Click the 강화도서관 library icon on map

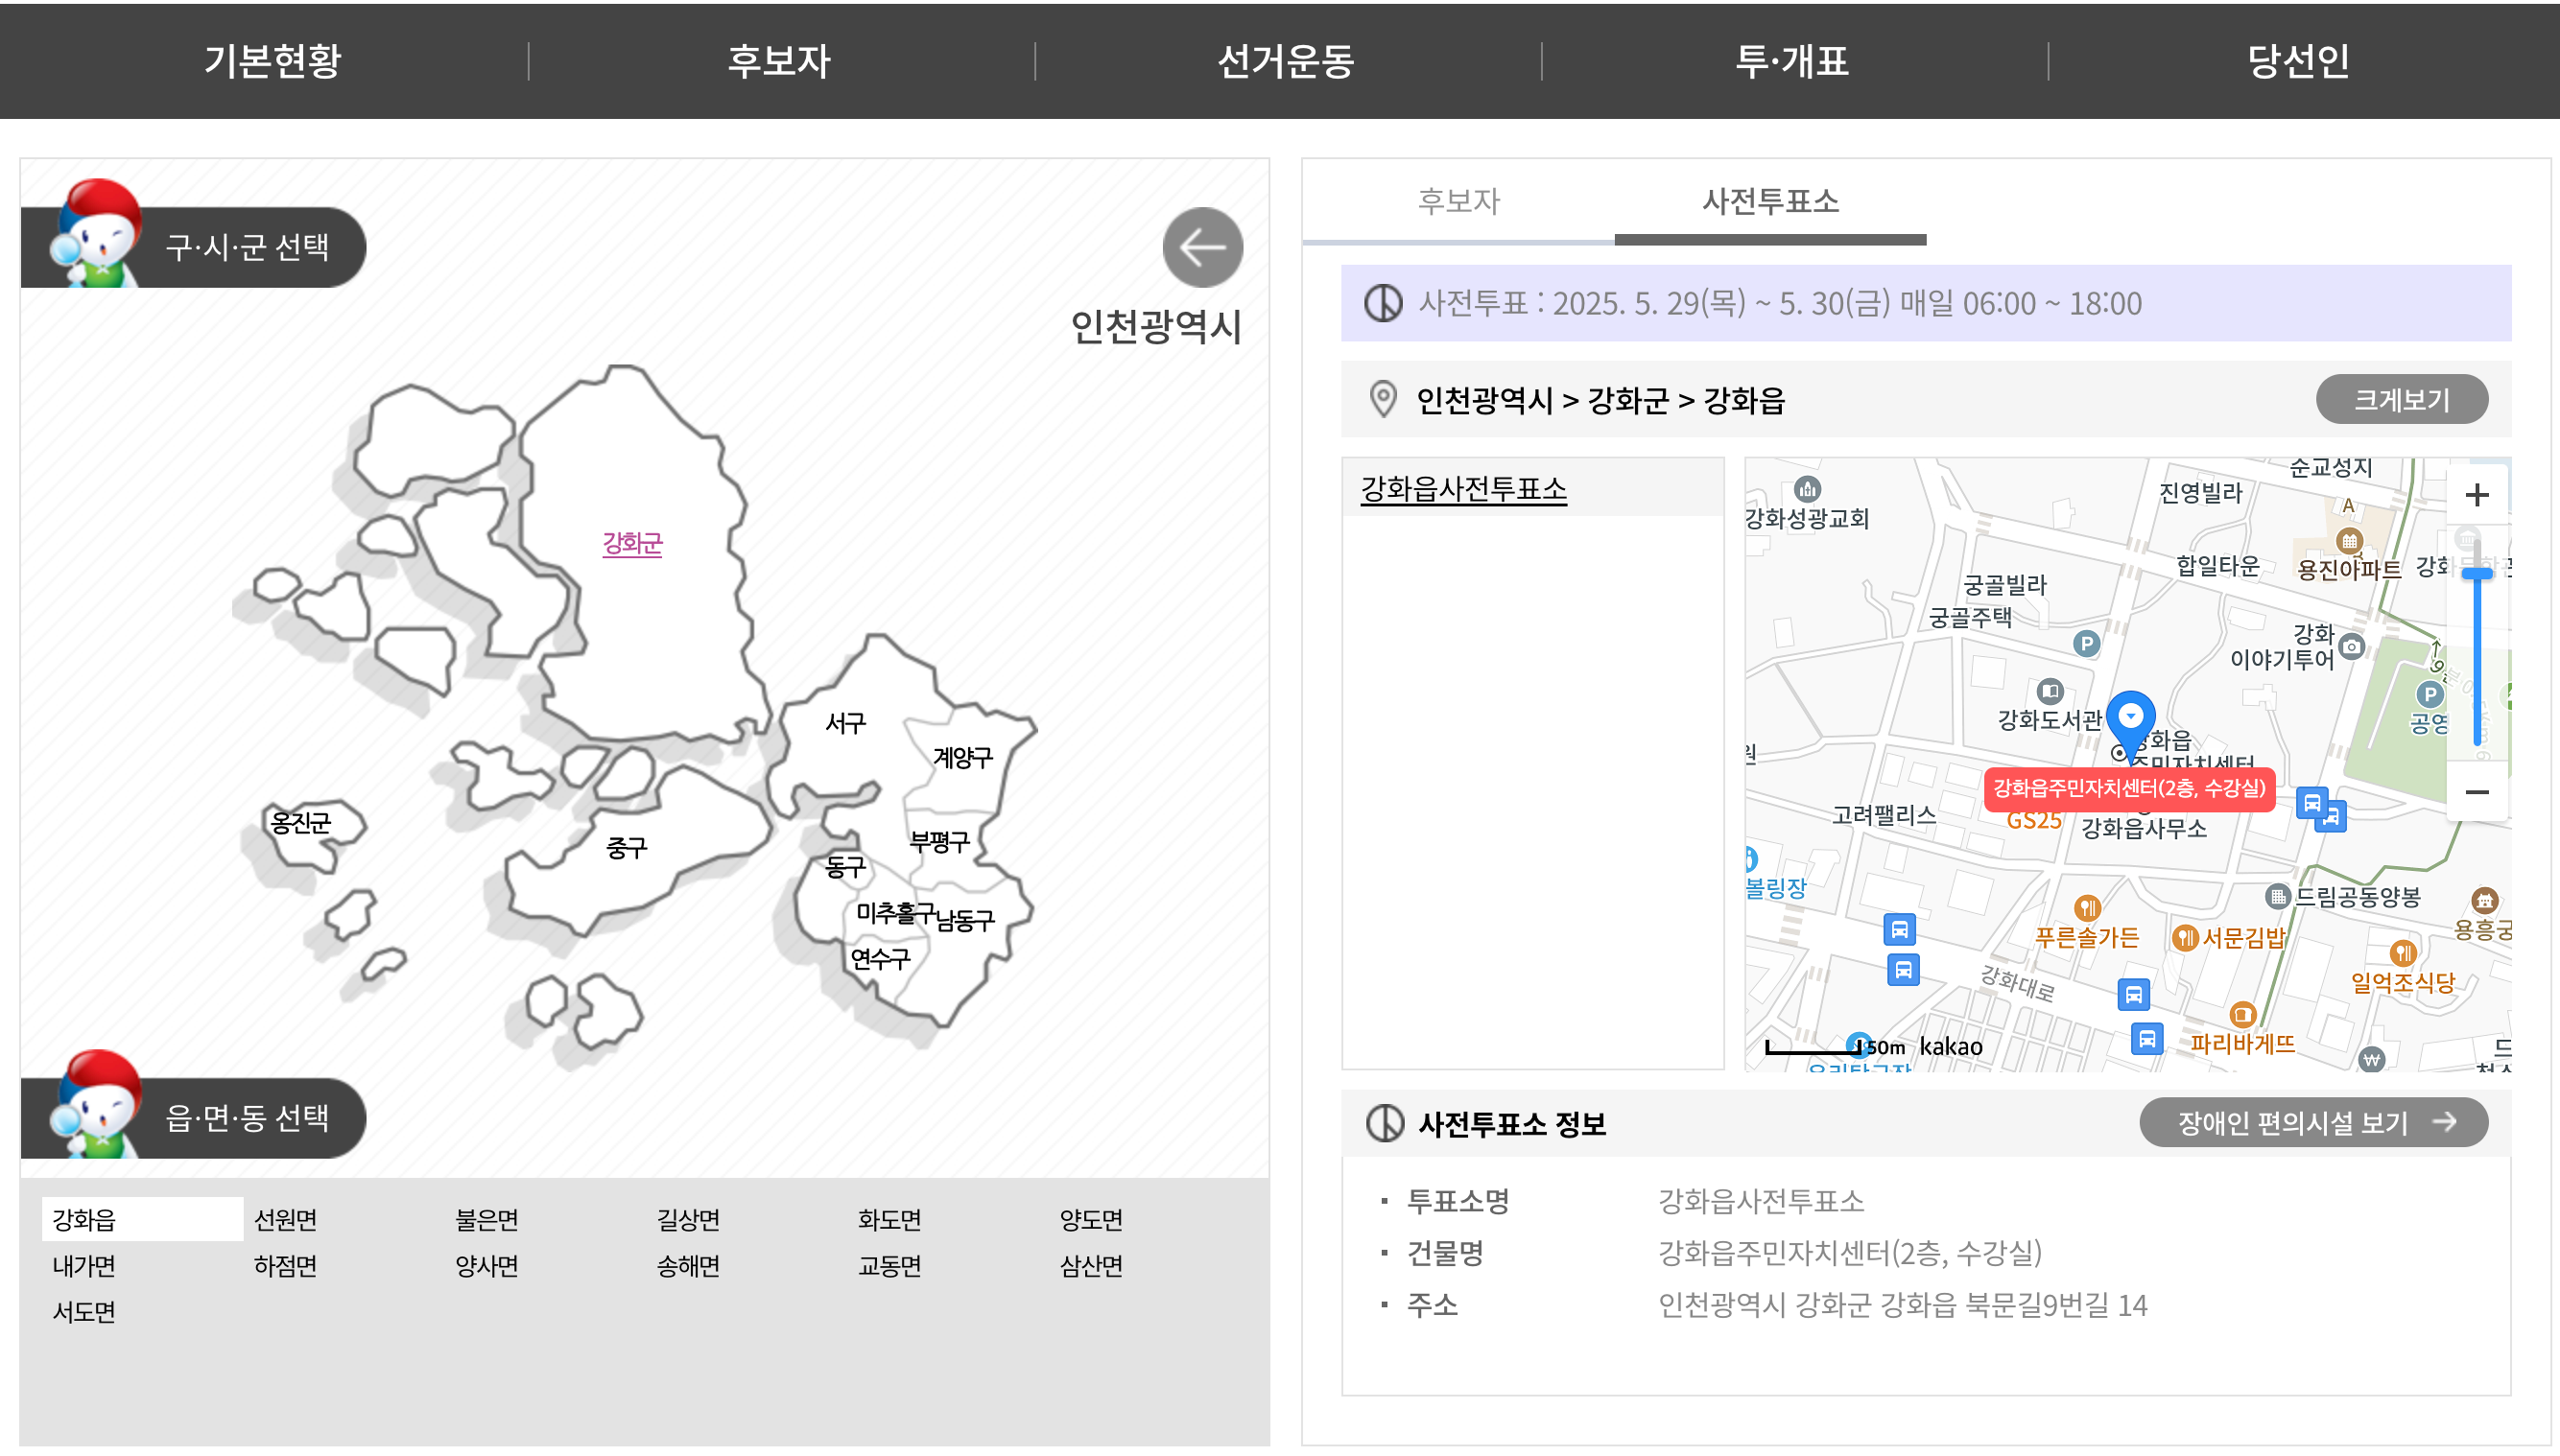(2050, 691)
